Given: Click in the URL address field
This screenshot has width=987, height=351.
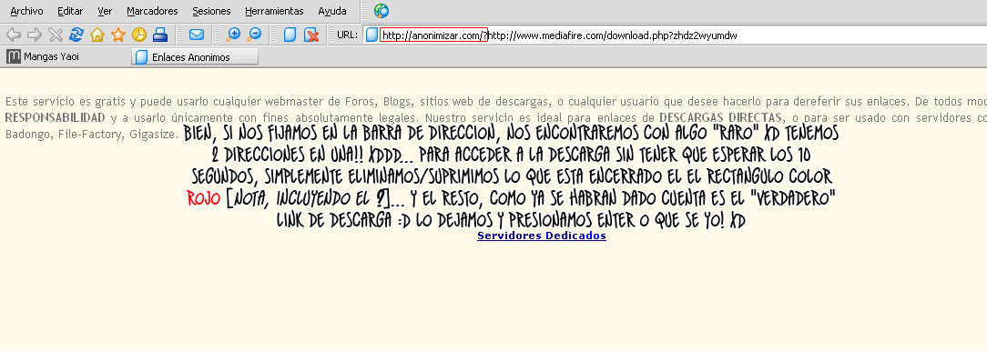Looking at the screenshot, I should click(x=675, y=35).
